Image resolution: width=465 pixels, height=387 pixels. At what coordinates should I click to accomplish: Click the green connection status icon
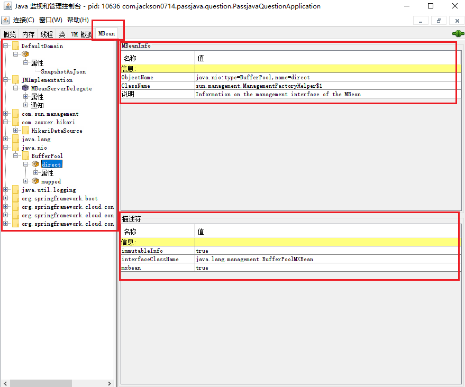point(458,33)
